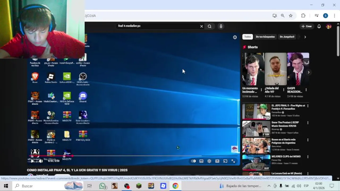Open Chrome three-dot menu
This screenshot has height=191, width=340.
coord(334,16)
